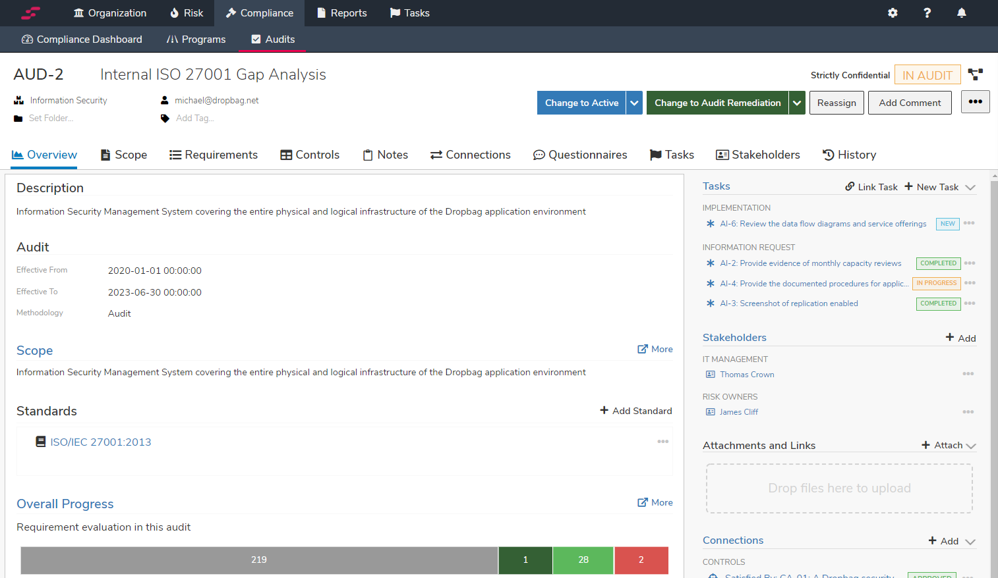Screen dimensions: 998x578
Task: Expand the Change to Active dropdown arrow
Action: (634, 103)
